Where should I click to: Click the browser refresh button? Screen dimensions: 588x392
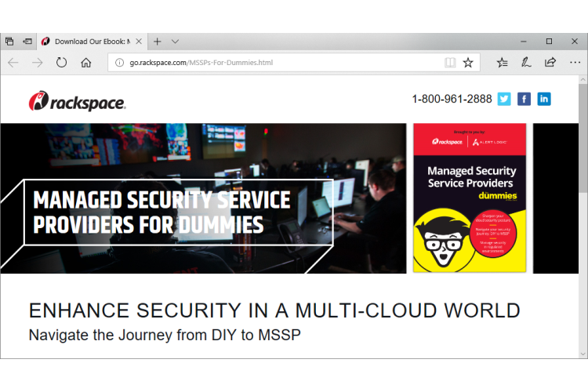coord(61,63)
